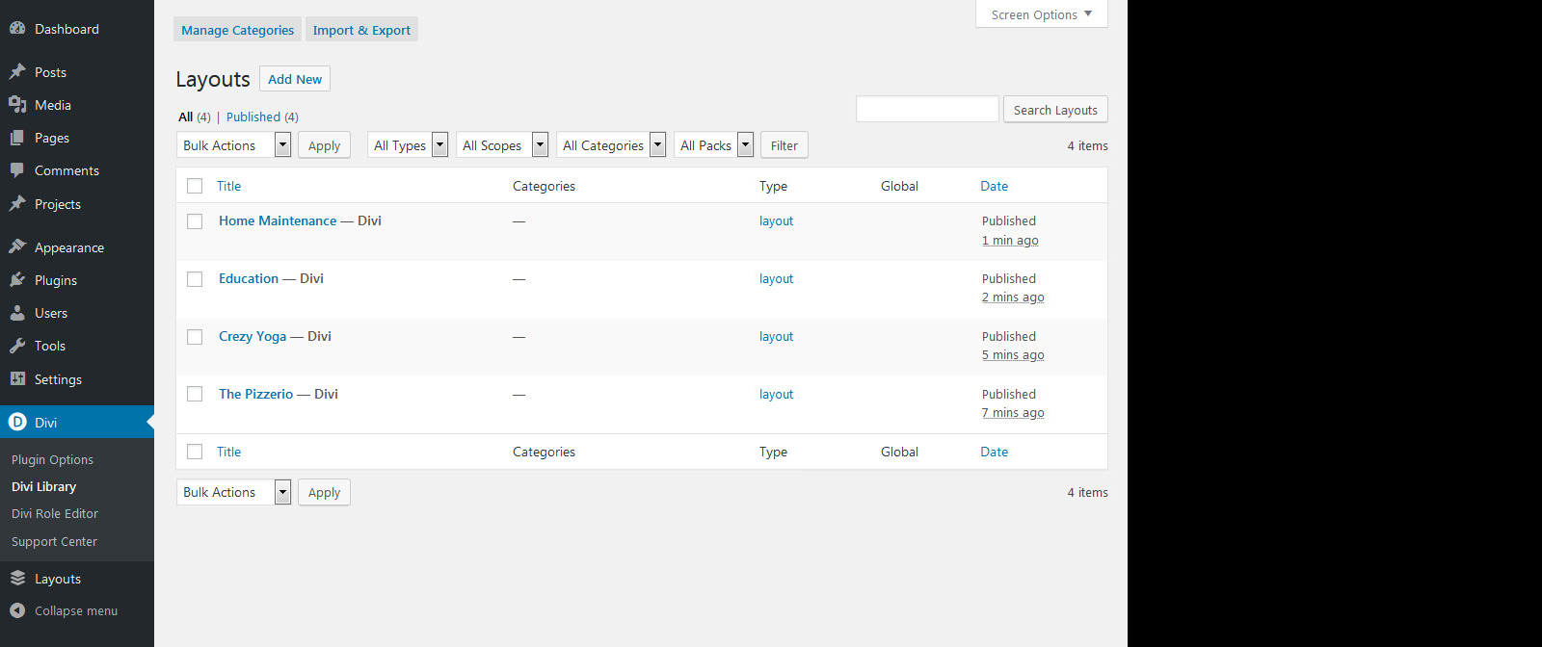This screenshot has width=1542, height=647.
Task: Open the Education layout link
Action: point(249,278)
